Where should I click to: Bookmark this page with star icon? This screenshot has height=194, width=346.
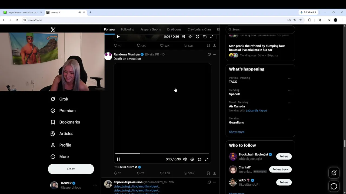click(x=300, y=20)
